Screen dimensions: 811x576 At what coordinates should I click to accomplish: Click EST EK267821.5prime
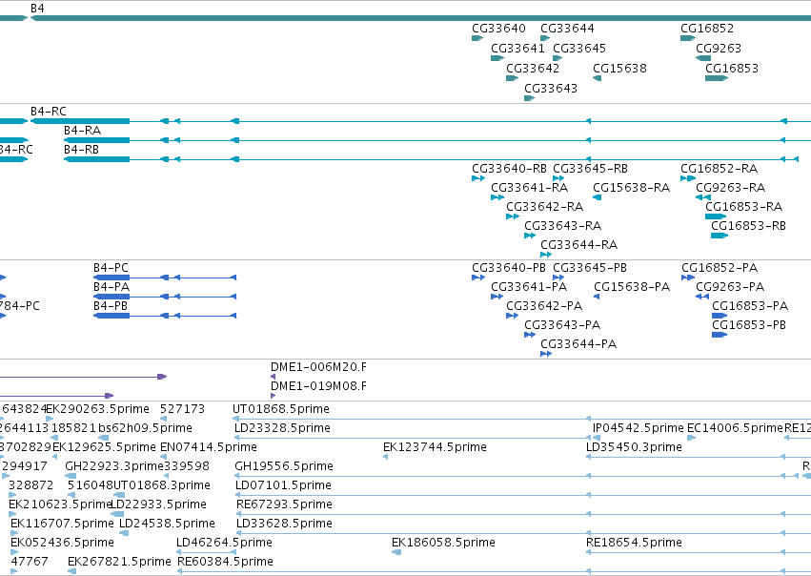pyautogui.click(x=119, y=562)
